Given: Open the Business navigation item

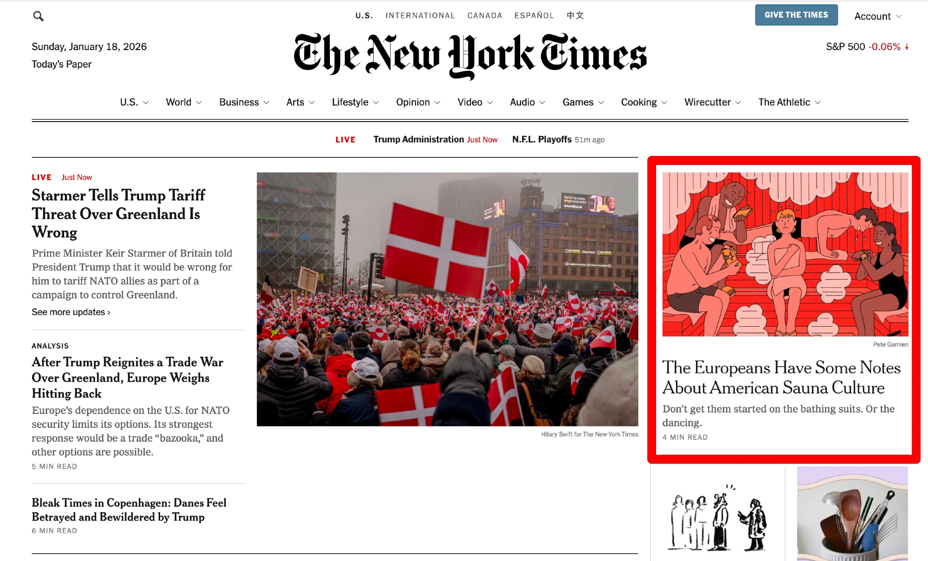Looking at the screenshot, I should pos(239,102).
